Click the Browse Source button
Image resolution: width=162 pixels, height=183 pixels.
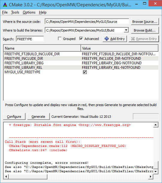point(145,22)
